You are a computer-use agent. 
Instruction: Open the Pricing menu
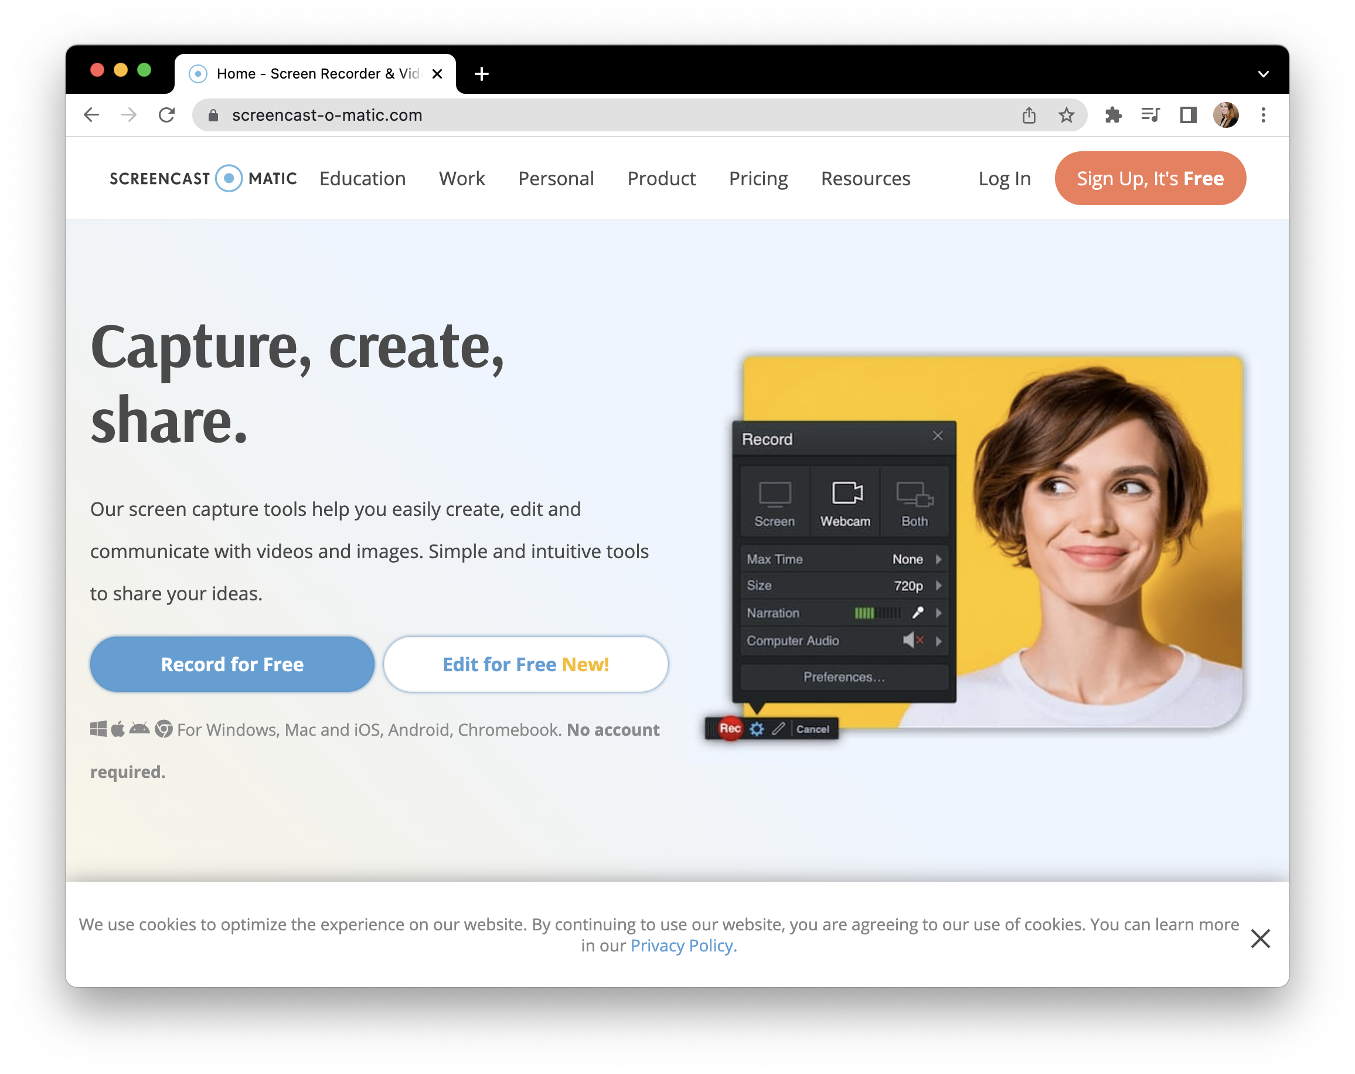click(x=758, y=179)
